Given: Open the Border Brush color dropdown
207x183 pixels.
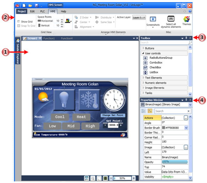Looking at the screenshot, I should [x=186, y=128].
